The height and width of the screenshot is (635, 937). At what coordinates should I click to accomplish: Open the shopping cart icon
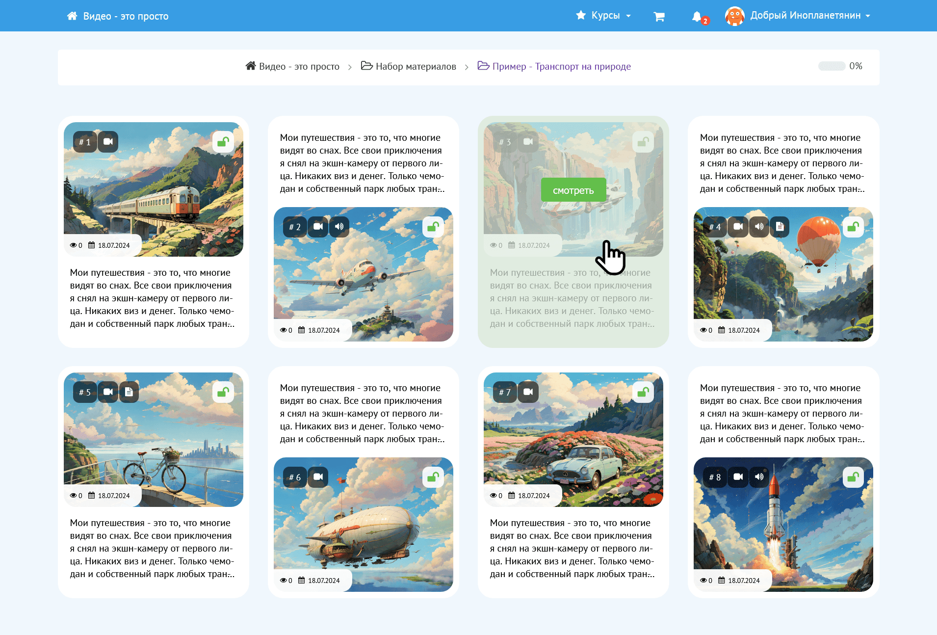click(x=659, y=16)
